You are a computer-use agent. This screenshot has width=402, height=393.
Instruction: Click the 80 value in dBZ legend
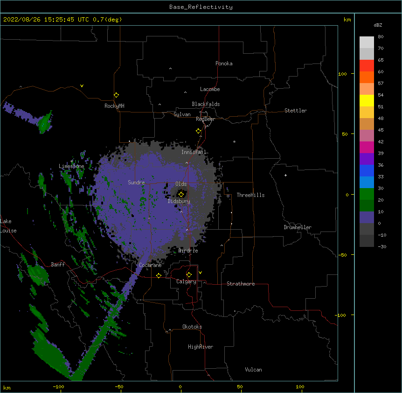[381, 37]
